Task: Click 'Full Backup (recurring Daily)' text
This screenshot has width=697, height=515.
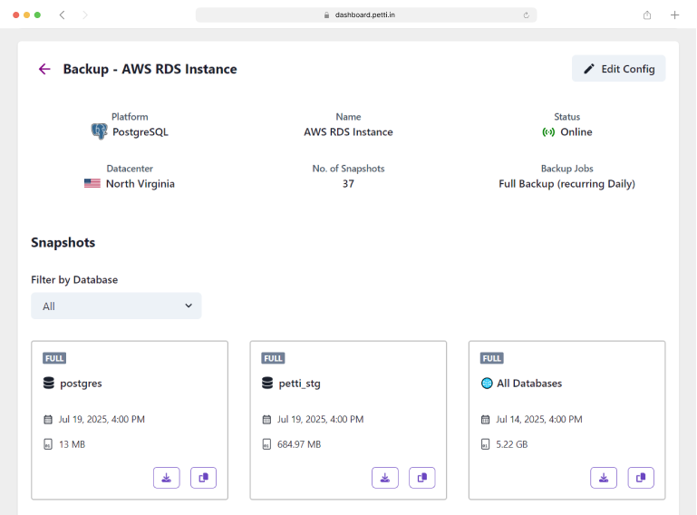Action: (566, 184)
